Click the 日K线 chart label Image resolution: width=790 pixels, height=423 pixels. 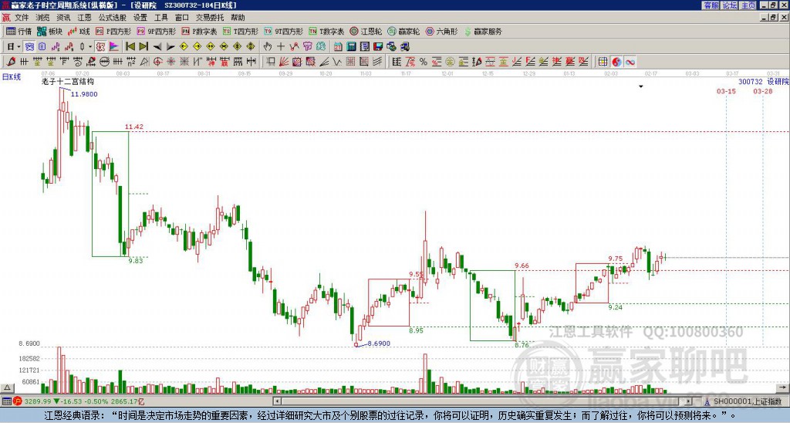coord(11,77)
